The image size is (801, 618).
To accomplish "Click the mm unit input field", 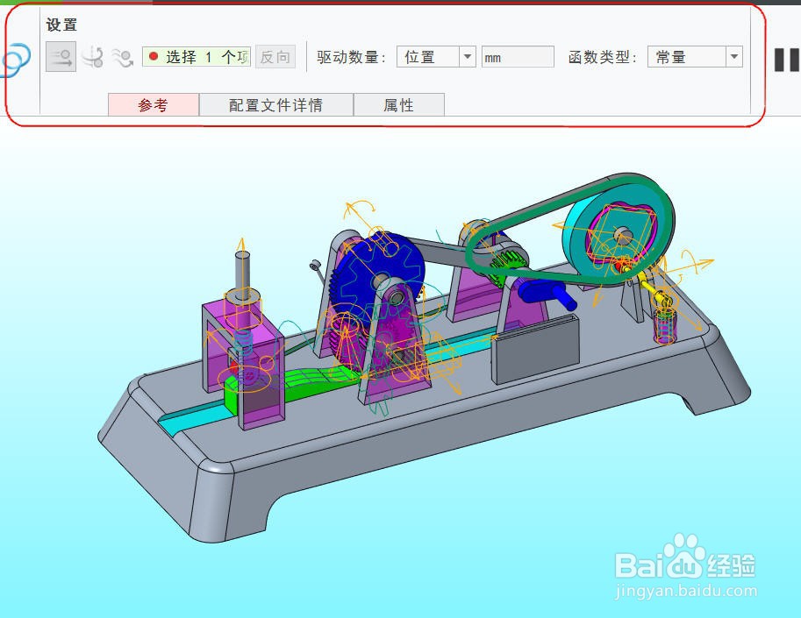I will click(x=518, y=57).
